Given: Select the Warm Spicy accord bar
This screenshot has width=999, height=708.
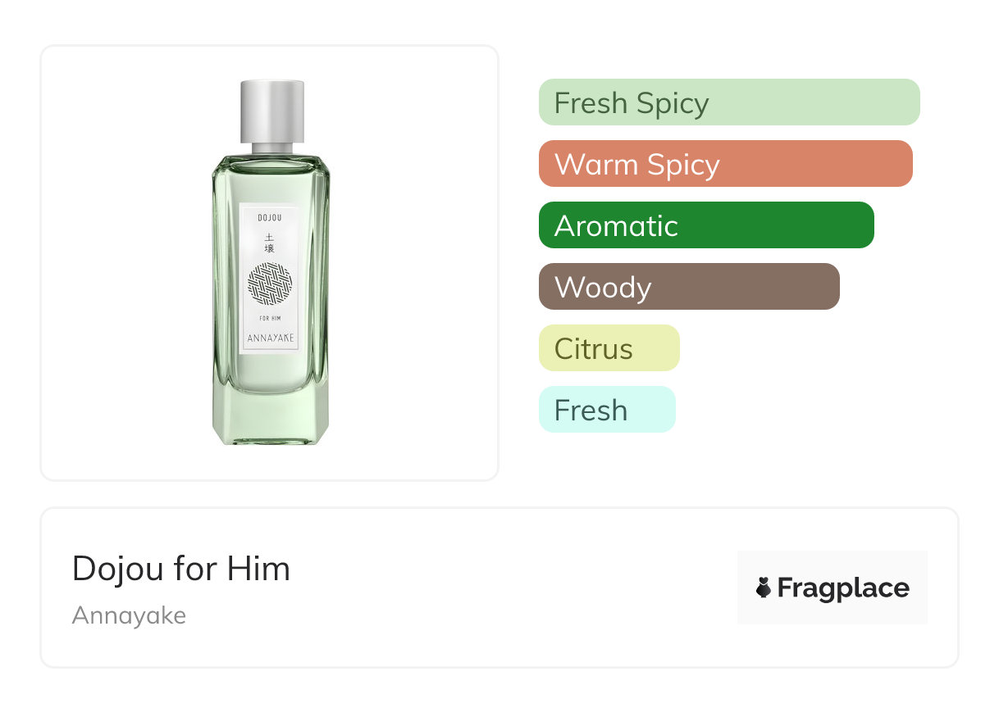Looking at the screenshot, I should (725, 164).
